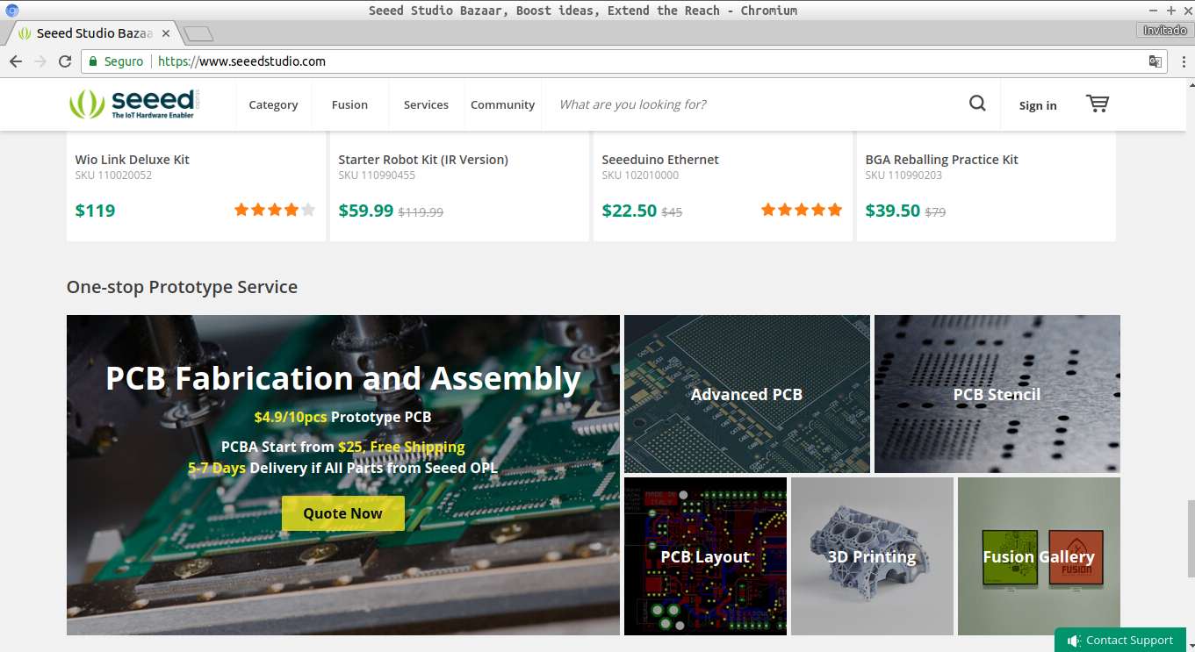Close the Seeed Studio Bazaar tab
The height and width of the screenshot is (652, 1195).
[x=165, y=33]
